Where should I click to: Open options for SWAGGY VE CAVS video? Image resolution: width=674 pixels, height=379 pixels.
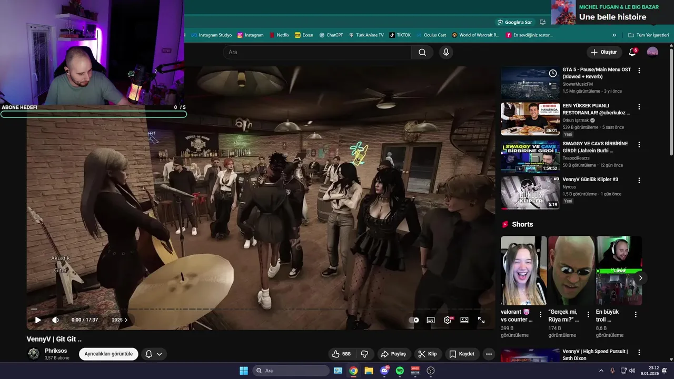click(x=639, y=144)
